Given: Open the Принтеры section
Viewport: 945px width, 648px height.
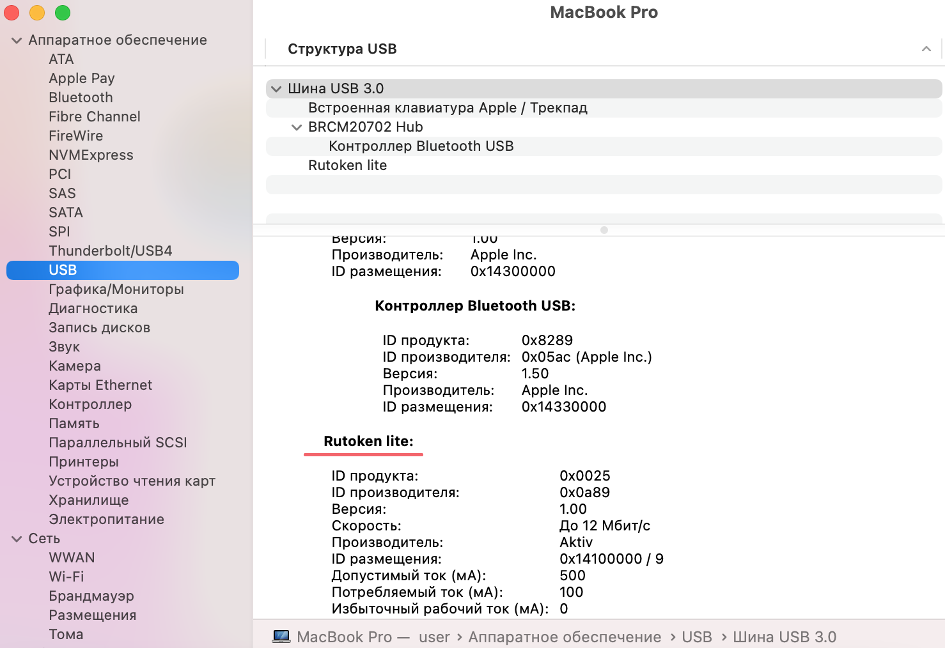Looking at the screenshot, I should point(84,462).
